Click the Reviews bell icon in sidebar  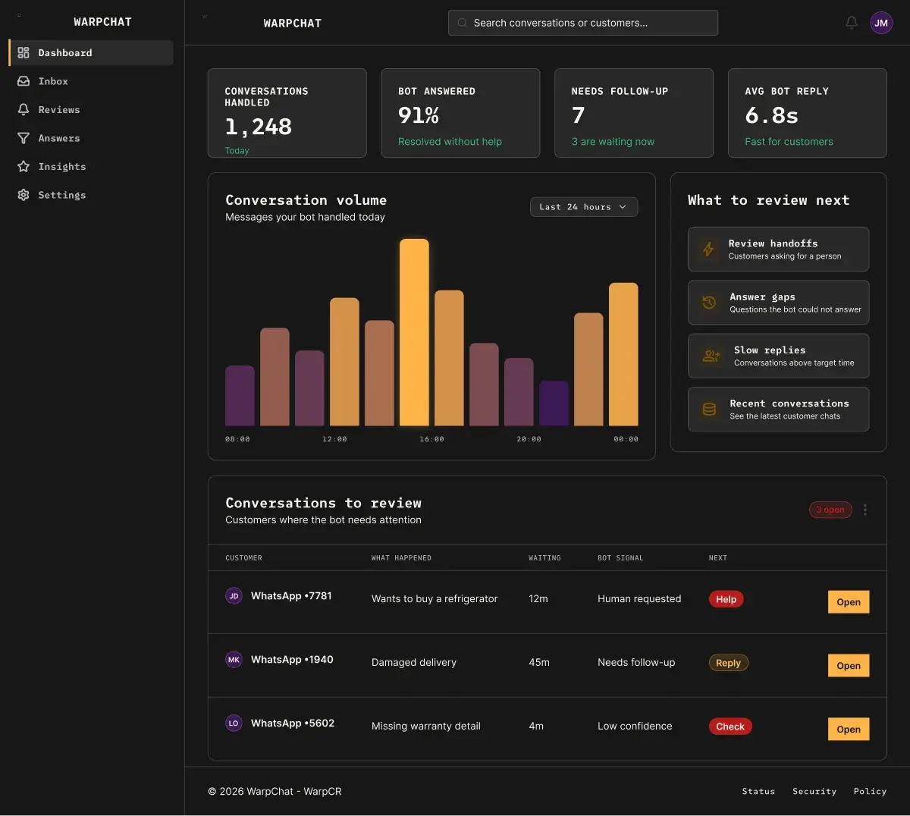(x=24, y=110)
